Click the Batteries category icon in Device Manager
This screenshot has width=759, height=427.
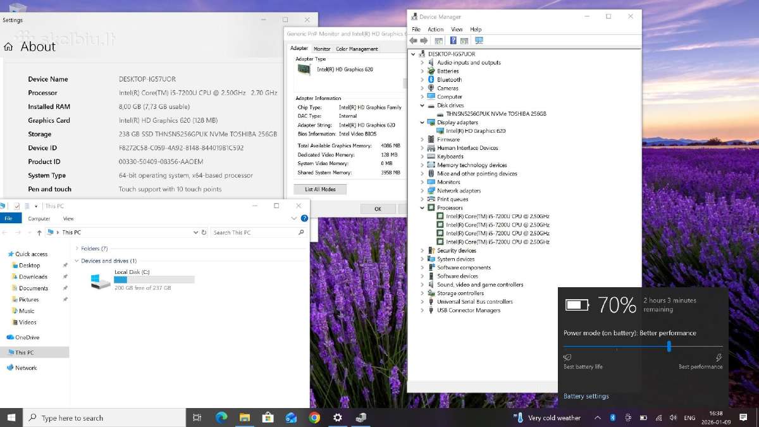click(x=431, y=71)
